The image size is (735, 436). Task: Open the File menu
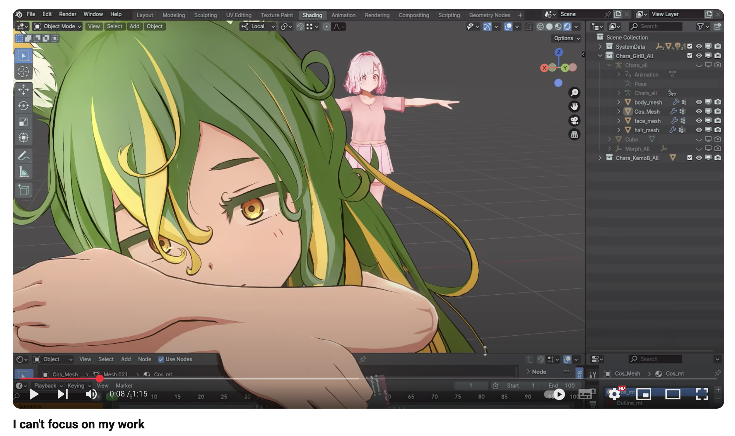(31, 14)
